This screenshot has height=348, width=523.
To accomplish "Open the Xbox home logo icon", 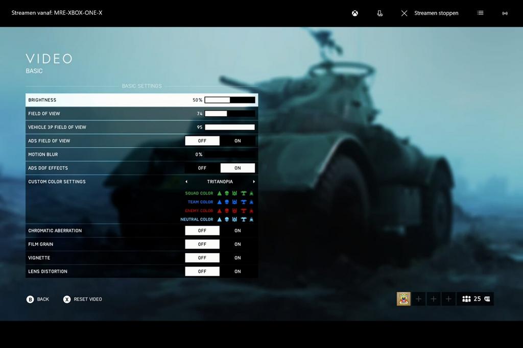I will [355, 13].
